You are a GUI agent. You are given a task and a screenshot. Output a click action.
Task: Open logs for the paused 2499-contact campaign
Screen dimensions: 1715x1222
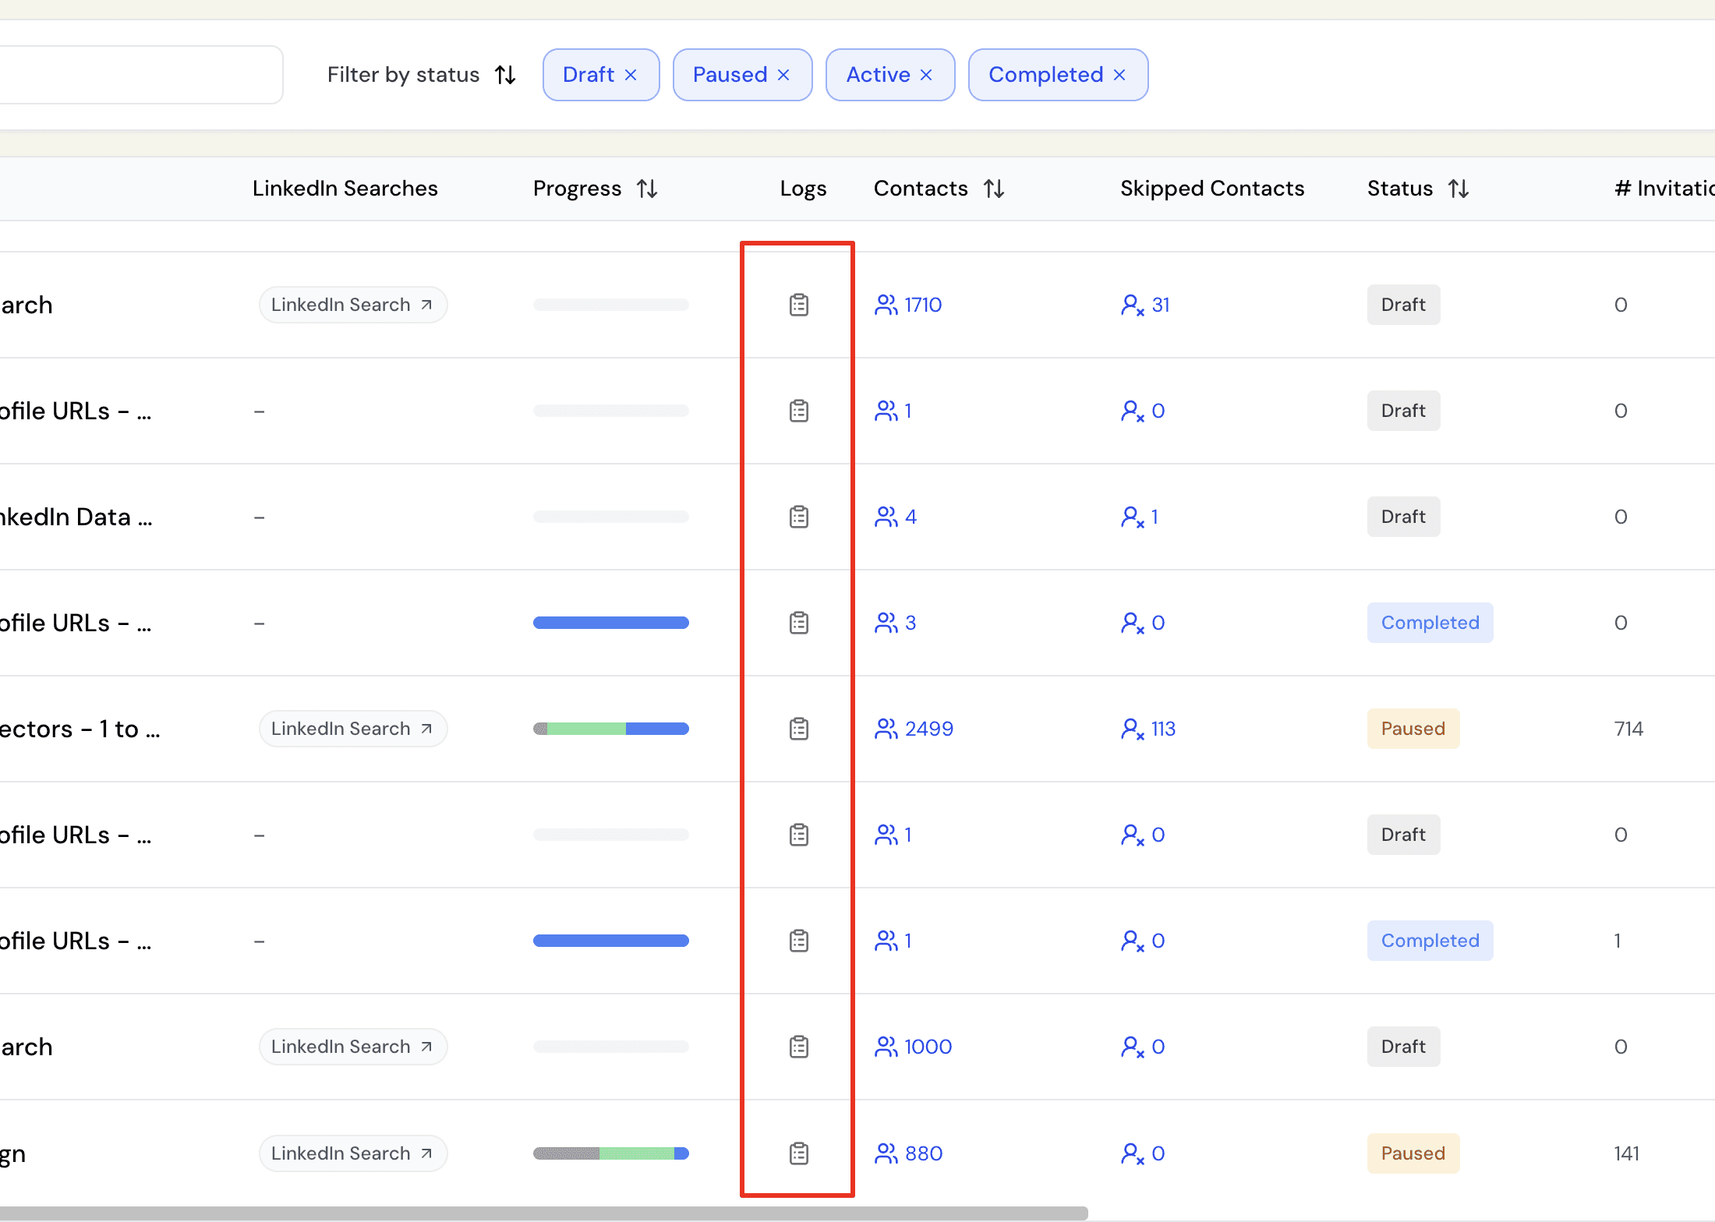click(x=798, y=729)
